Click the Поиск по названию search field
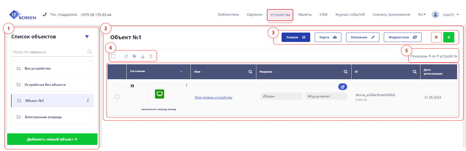Viewport: 466px width, 151px height. click(x=49, y=52)
